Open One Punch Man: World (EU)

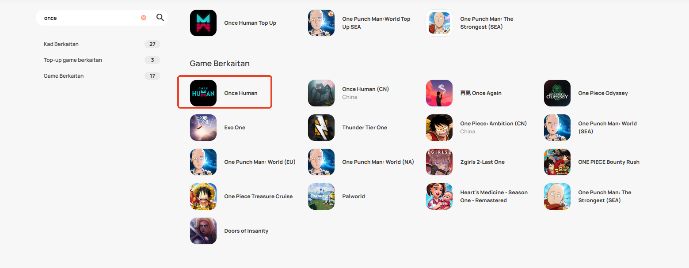(x=259, y=162)
